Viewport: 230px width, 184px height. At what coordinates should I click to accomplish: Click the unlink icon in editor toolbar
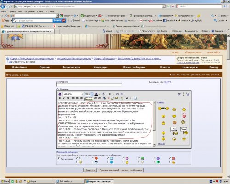click(x=109, y=98)
